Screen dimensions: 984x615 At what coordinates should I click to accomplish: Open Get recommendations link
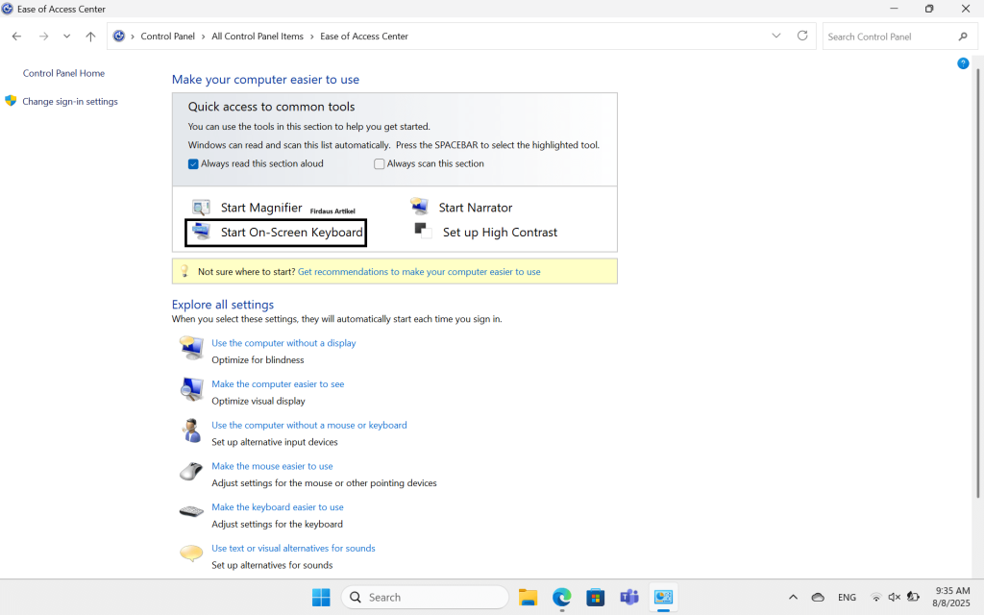point(419,272)
